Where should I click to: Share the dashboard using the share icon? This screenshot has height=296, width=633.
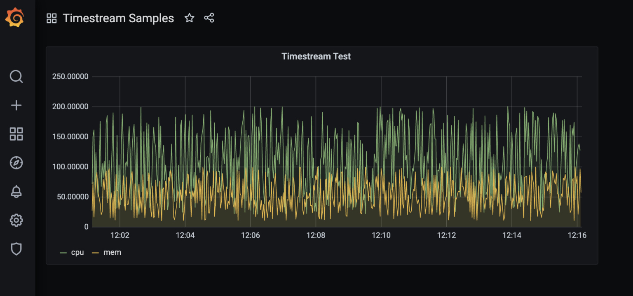(x=209, y=18)
